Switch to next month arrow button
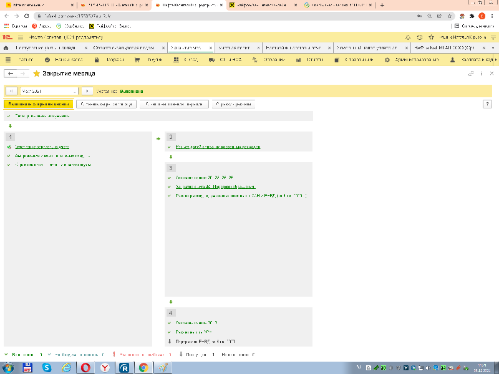 (x=87, y=91)
